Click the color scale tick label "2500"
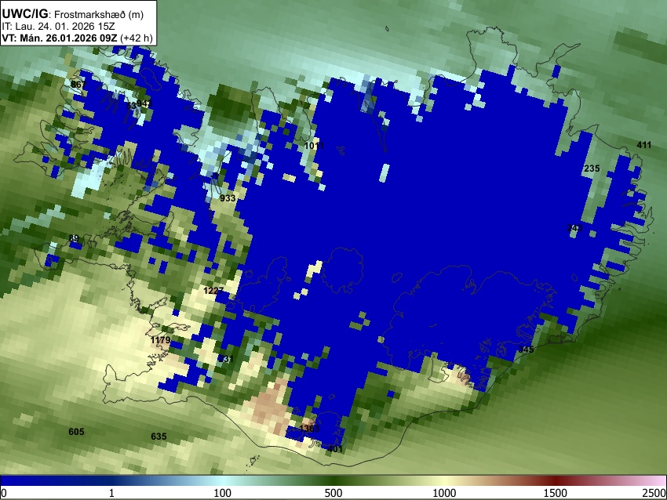This screenshot has height=500, width=667. [655, 493]
